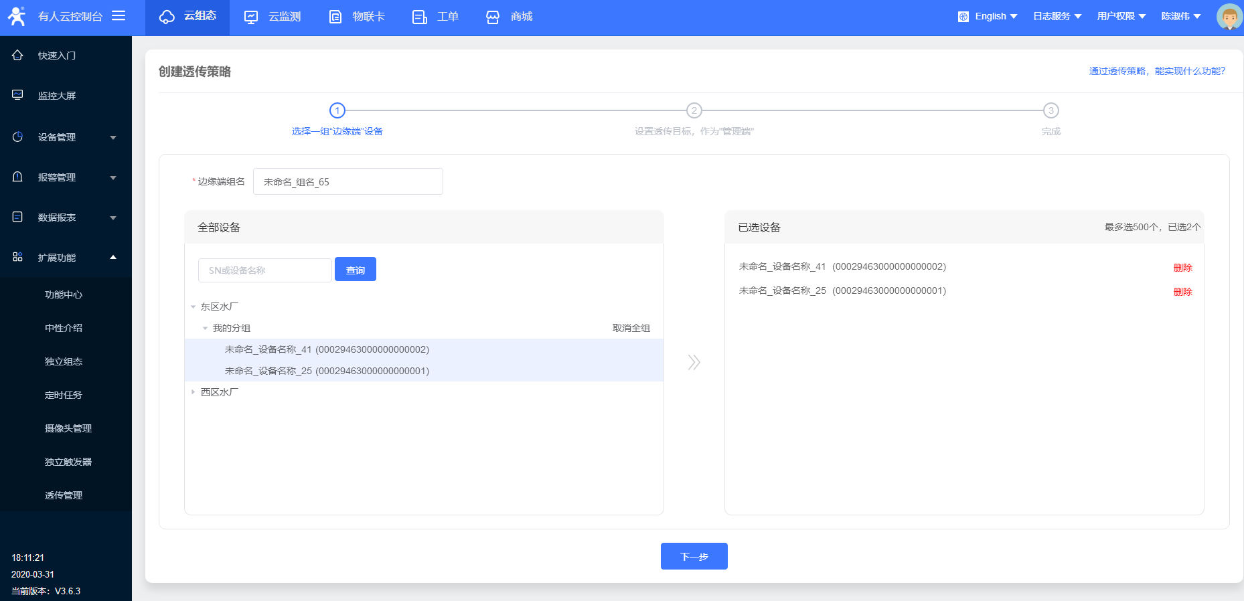Viewport: 1244px width, 601px height.
Task: Click step 3 circle in wizard
Action: tap(1051, 110)
